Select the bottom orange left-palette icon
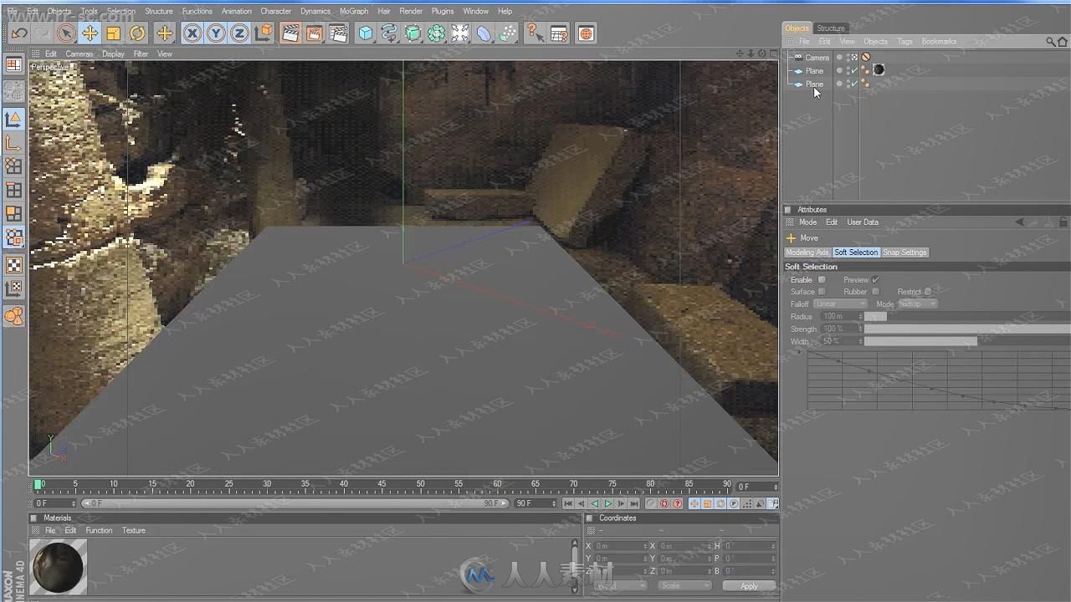The height and width of the screenshot is (602, 1071). click(x=13, y=315)
